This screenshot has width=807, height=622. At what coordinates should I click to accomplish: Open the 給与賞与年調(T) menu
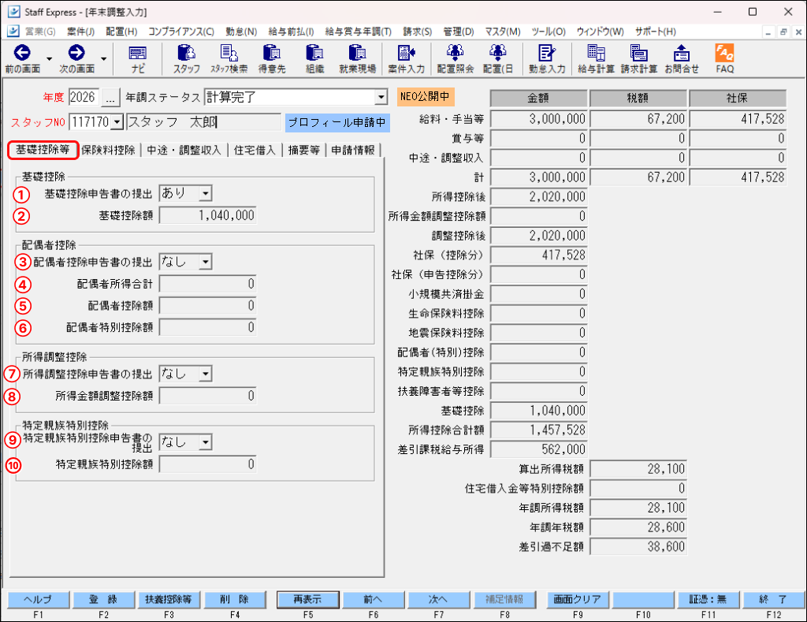point(359,32)
